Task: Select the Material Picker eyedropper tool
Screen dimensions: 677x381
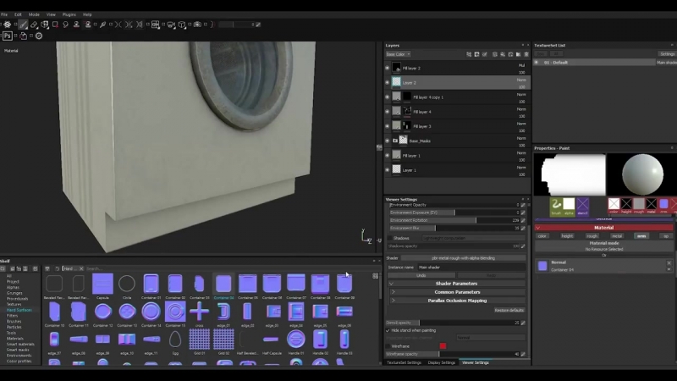Action: point(102,25)
